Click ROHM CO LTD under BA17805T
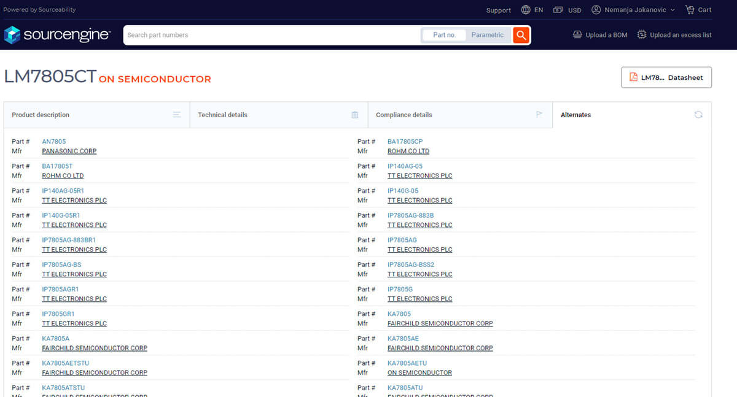The width and height of the screenshot is (737, 397). [x=63, y=175]
